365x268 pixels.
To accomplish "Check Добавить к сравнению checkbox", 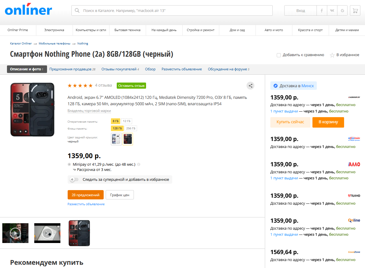I will 279,55.
